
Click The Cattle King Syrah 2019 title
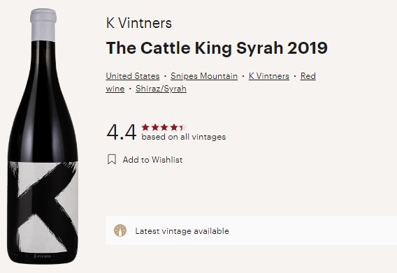point(217,48)
